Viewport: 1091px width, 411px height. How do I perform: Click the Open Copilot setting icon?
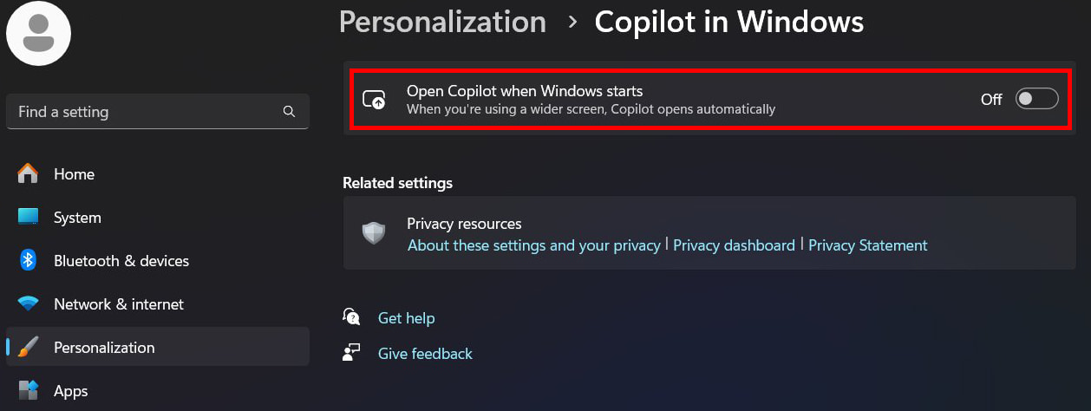(x=374, y=100)
